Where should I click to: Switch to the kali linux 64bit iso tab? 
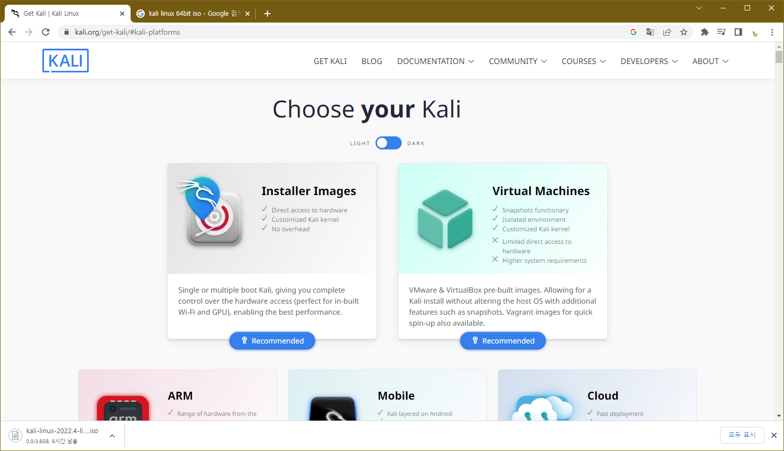(x=193, y=14)
